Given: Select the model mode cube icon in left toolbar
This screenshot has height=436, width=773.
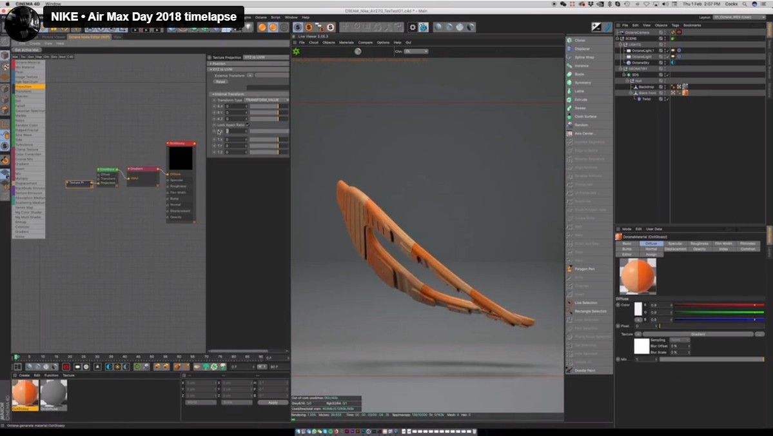Looking at the screenshot, I should (x=5, y=55).
